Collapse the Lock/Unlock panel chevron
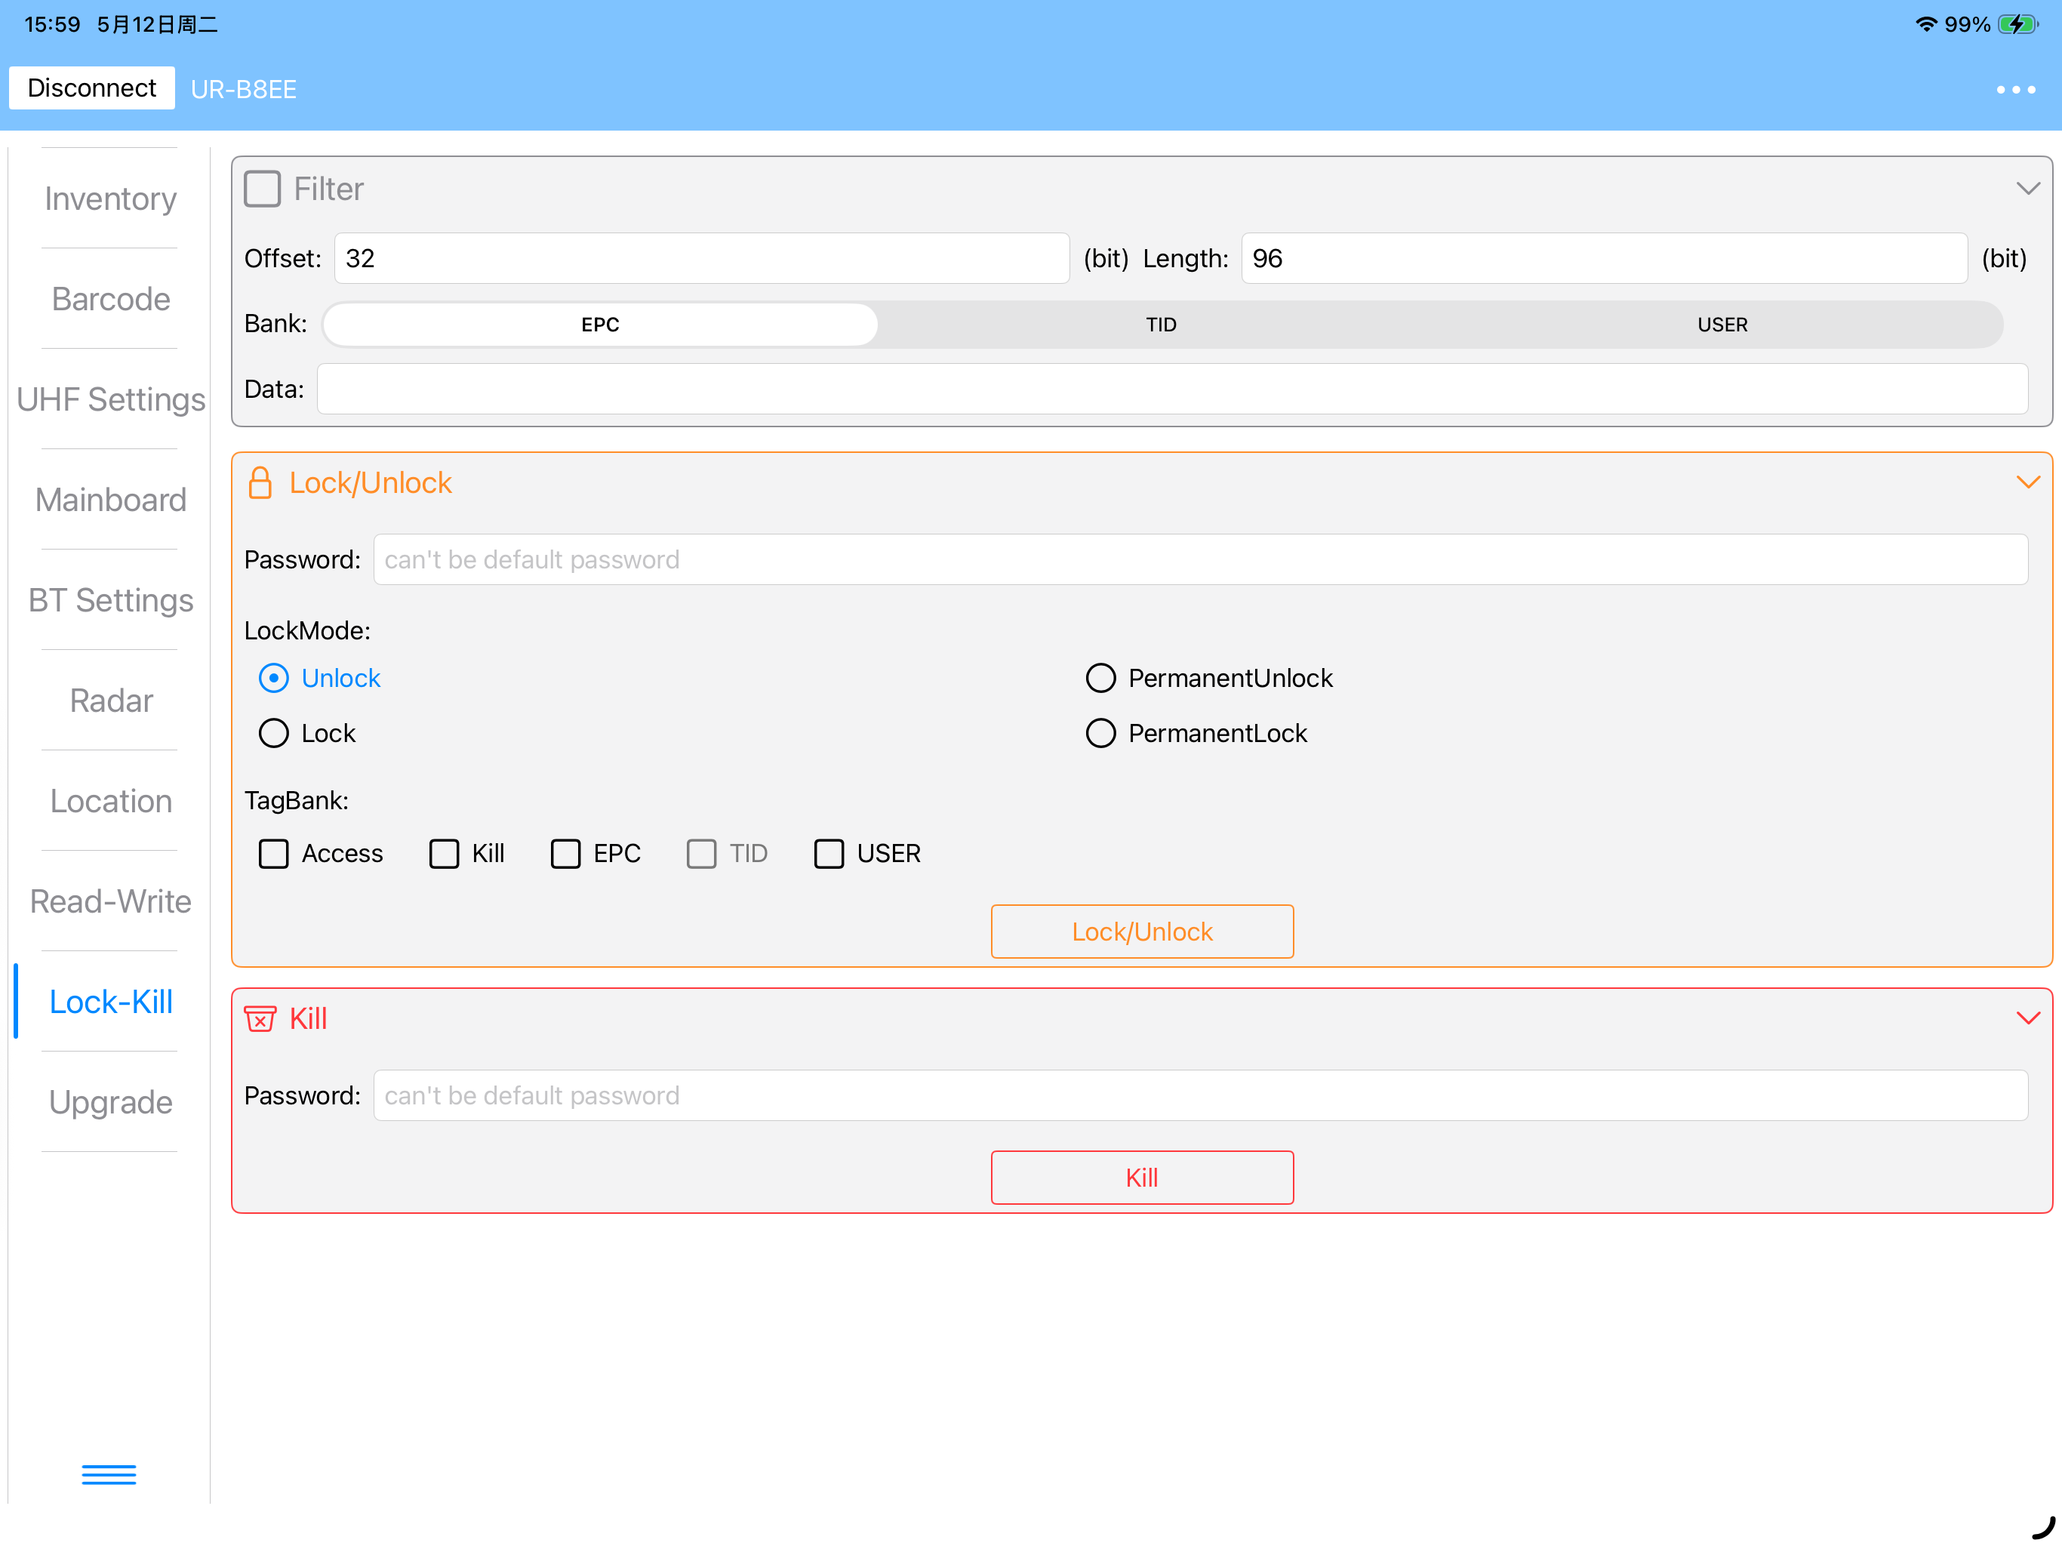The height and width of the screenshot is (1546, 2062). tap(2029, 482)
